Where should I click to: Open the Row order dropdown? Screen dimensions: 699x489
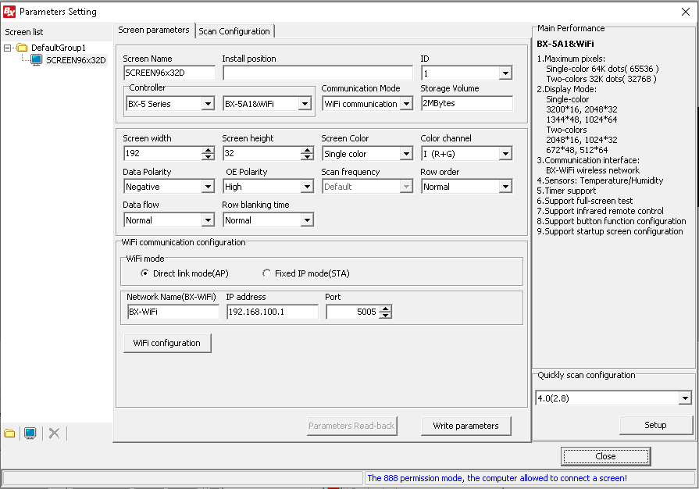[x=505, y=187]
